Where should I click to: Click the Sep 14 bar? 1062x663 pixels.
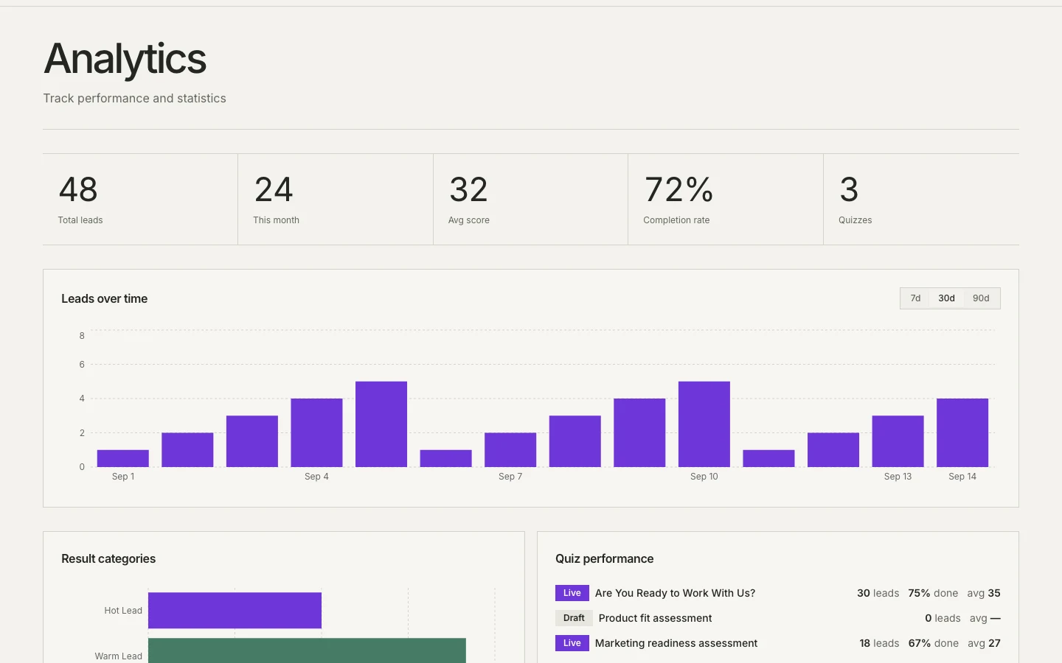[962, 432]
